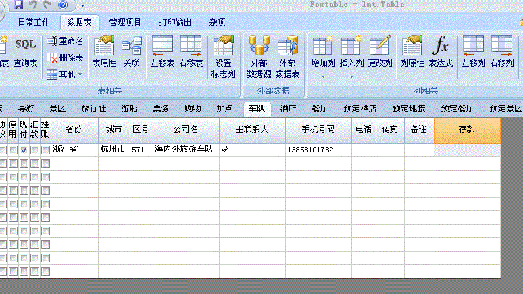523x294 pixels.
Task: Open 表属性 table properties
Action: click(x=104, y=52)
